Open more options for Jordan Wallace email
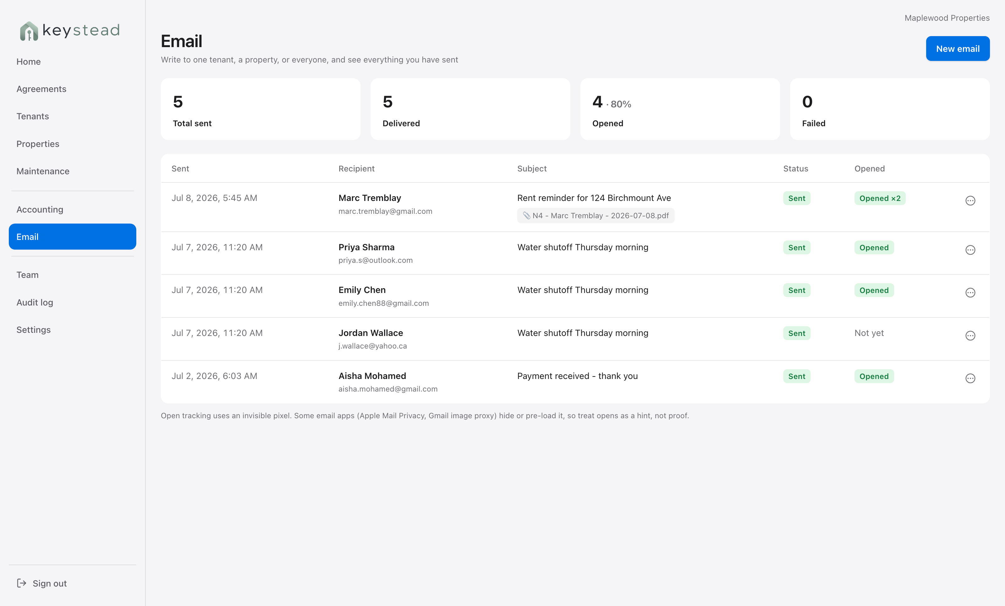This screenshot has height=606, width=1005. tap(970, 336)
